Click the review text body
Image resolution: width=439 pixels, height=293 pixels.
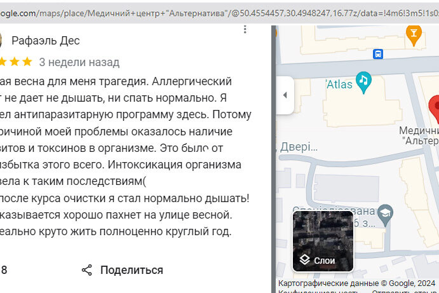121,156
